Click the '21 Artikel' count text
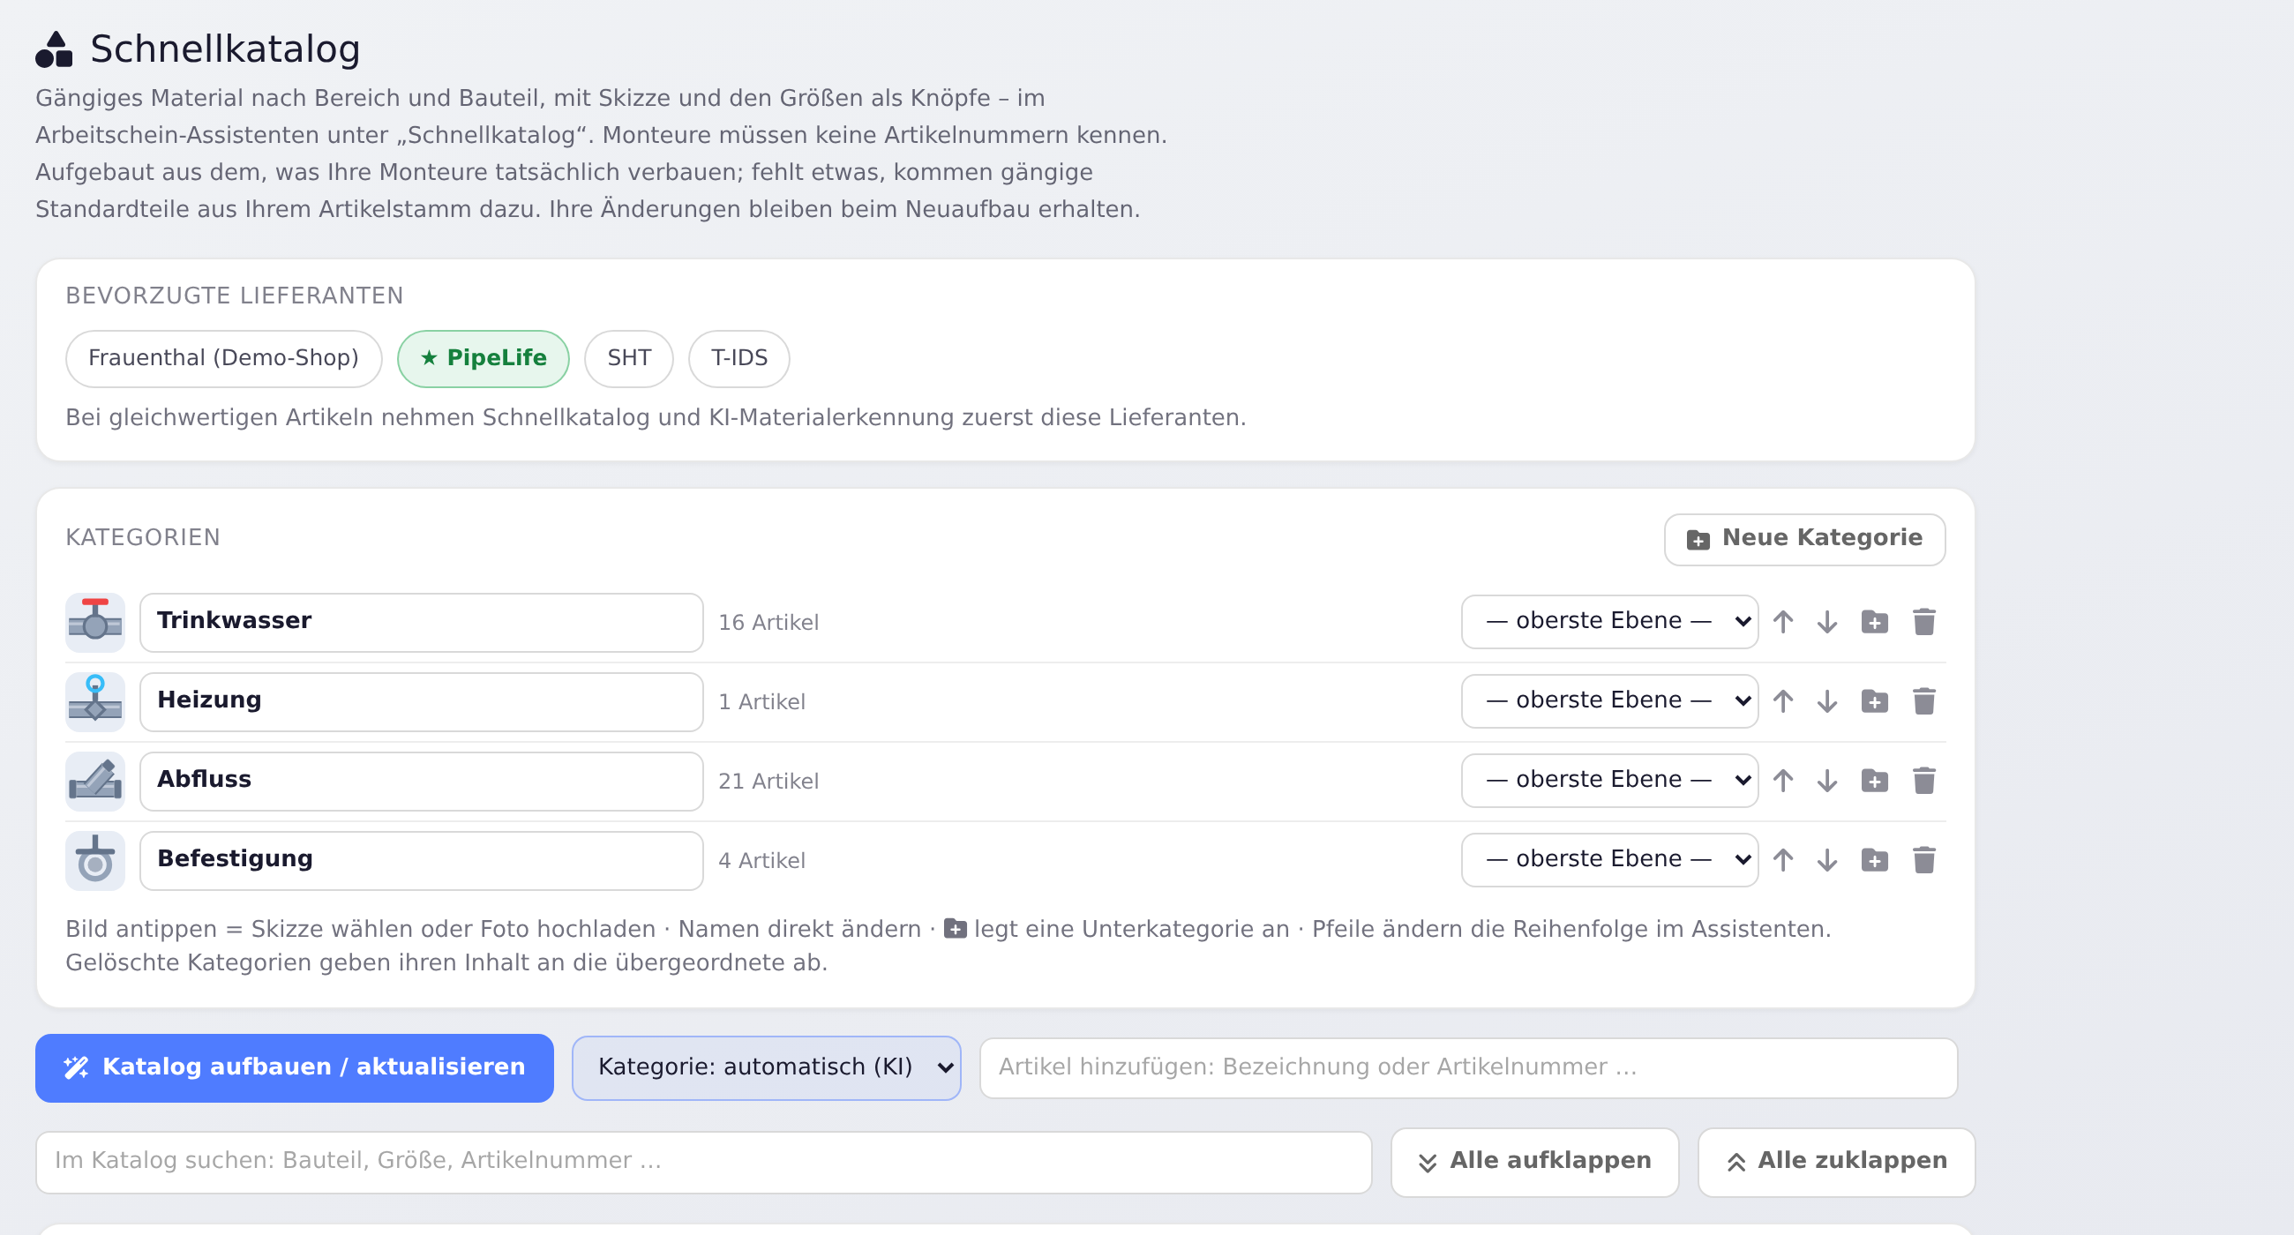This screenshot has width=2294, height=1235. click(x=768, y=781)
